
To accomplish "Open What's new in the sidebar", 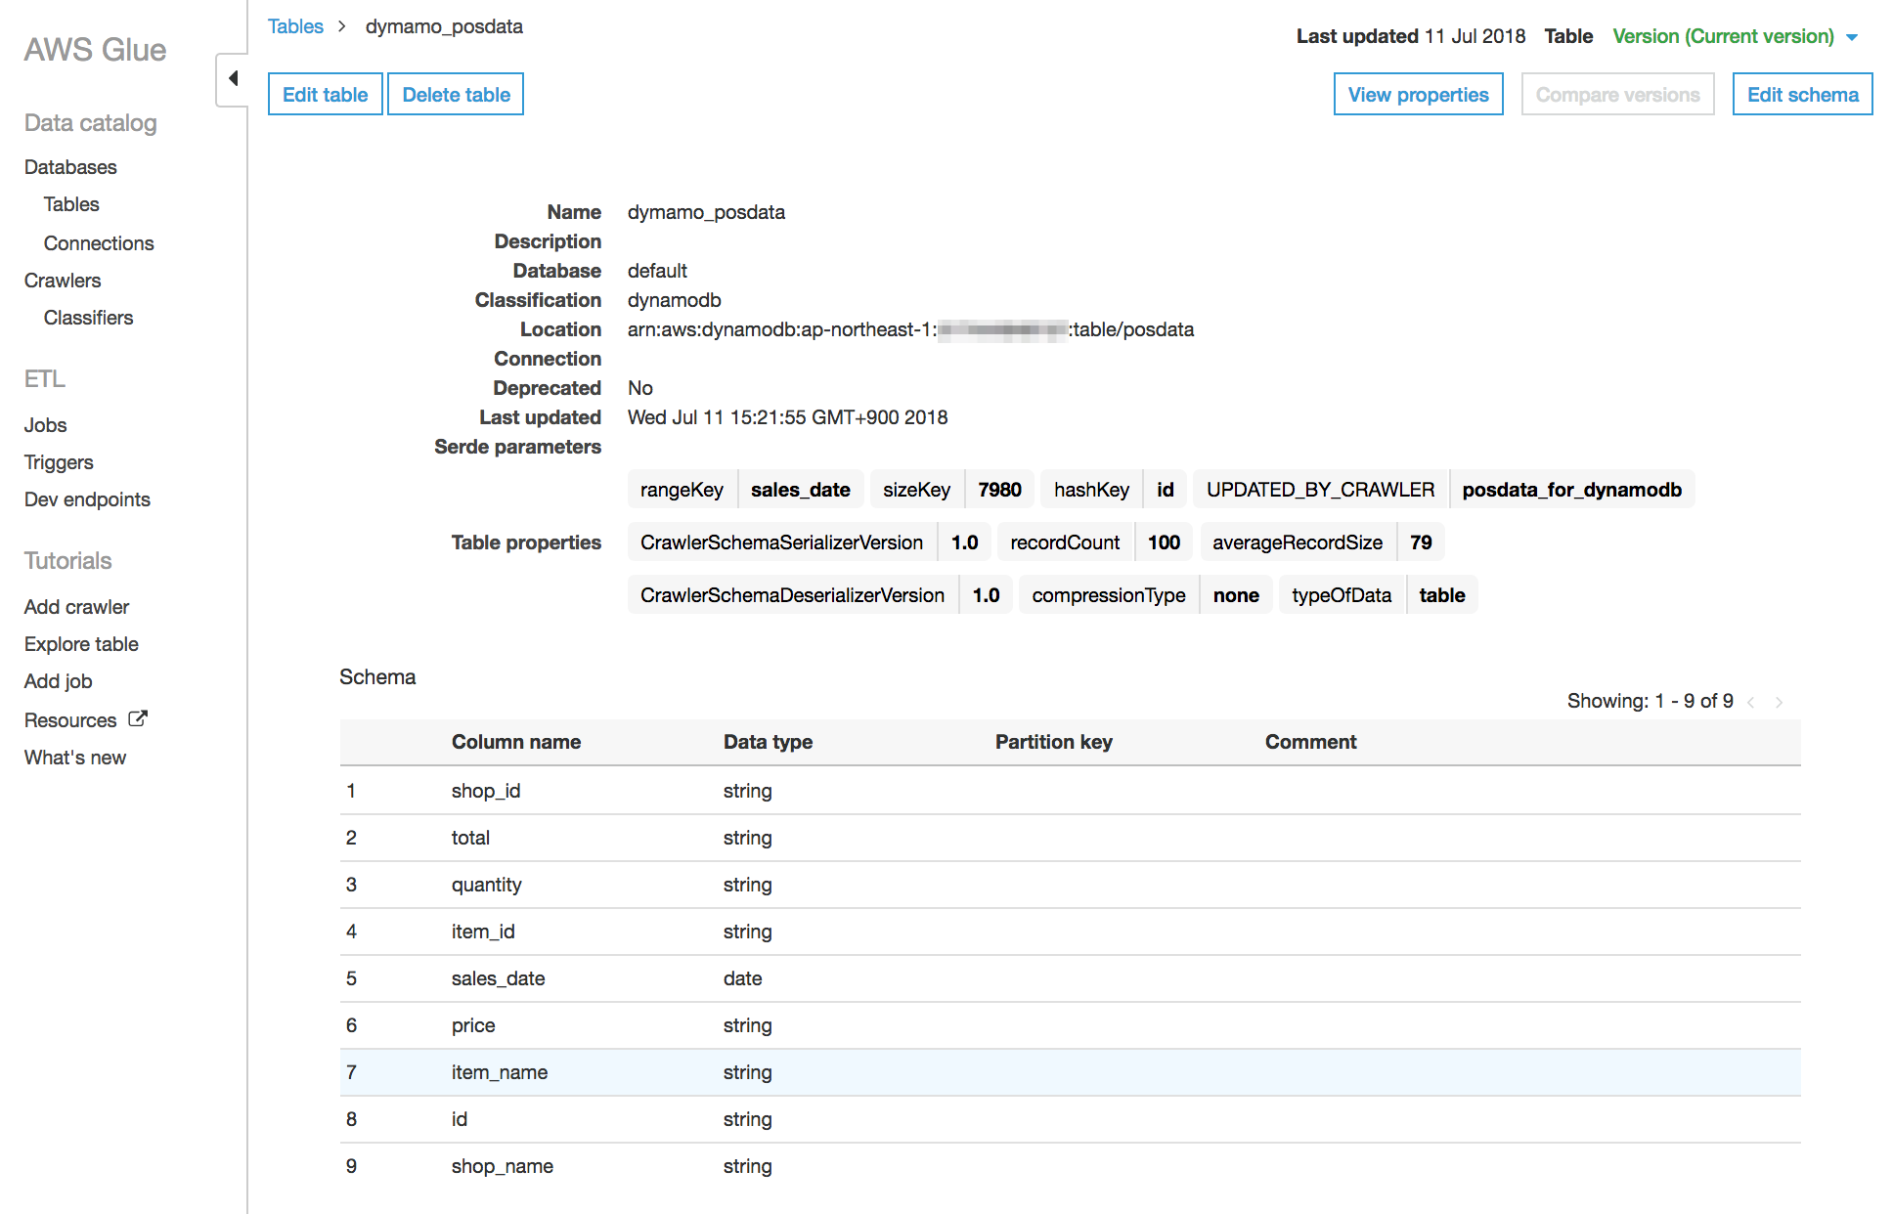I will 74,757.
